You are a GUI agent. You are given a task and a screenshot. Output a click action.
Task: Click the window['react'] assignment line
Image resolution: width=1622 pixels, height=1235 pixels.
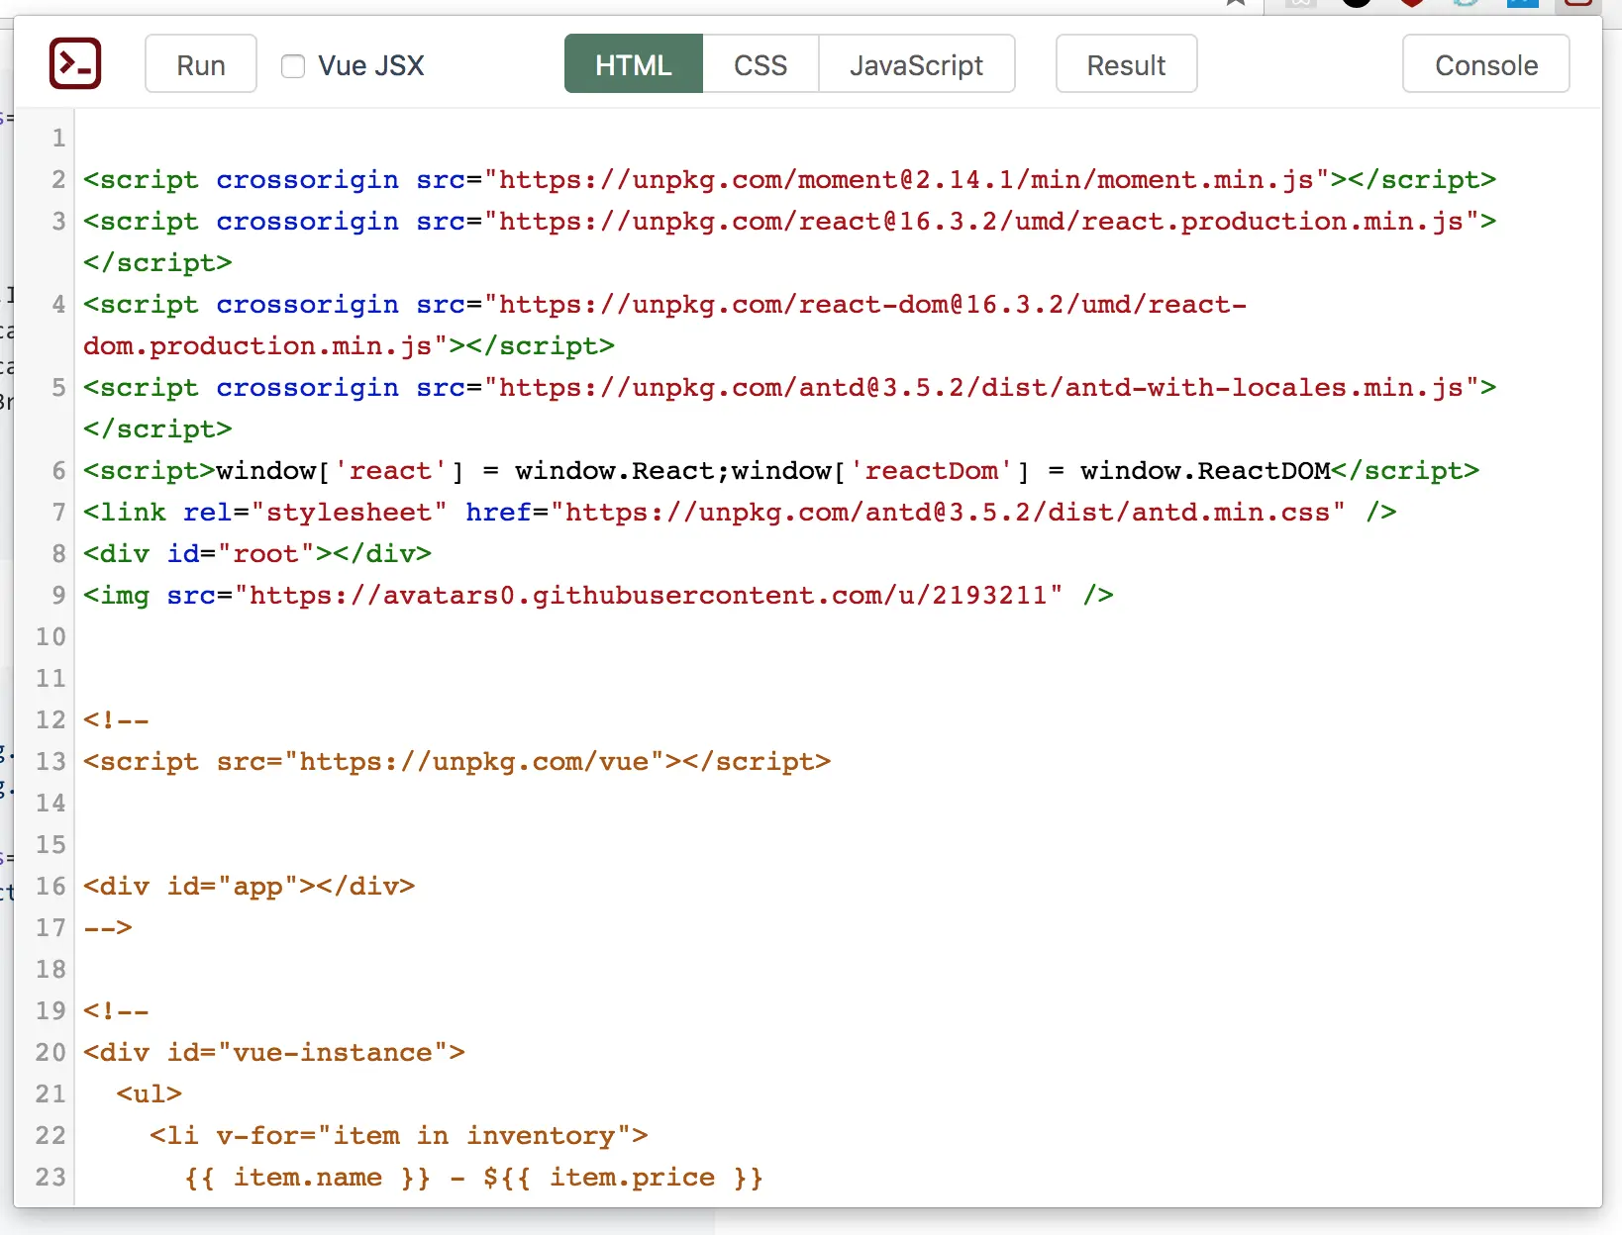pos(781,471)
